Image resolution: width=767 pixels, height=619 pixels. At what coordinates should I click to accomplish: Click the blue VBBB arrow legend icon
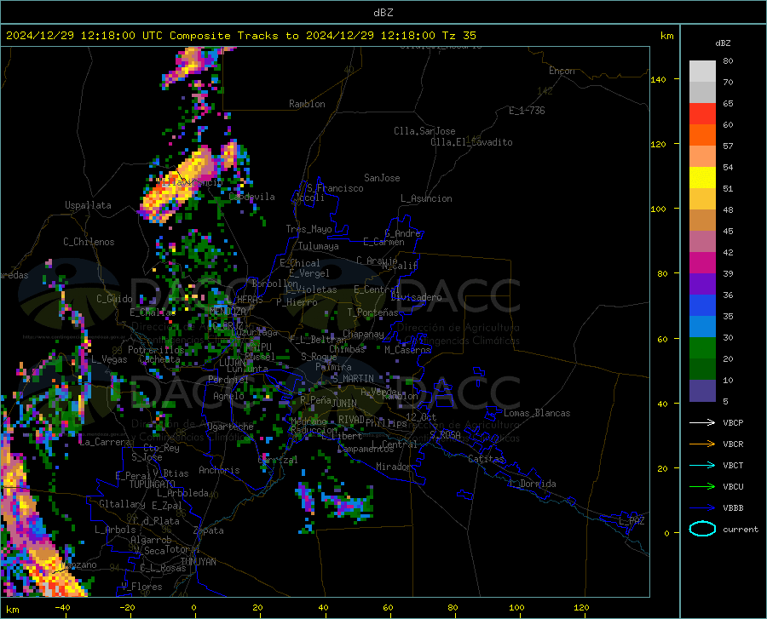click(702, 507)
